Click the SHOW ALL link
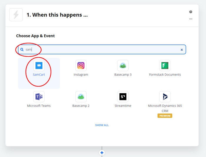This screenshot has width=206, height=157. point(102,125)
